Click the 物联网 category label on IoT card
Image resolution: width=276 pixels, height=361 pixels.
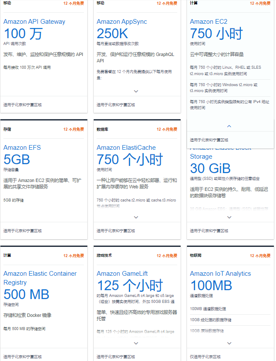point(195,255)
